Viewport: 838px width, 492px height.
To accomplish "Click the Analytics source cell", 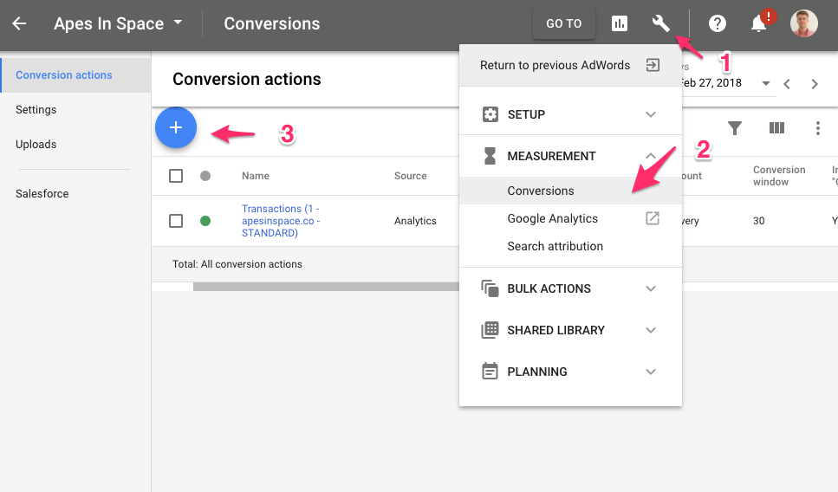I will coord(415,221).
